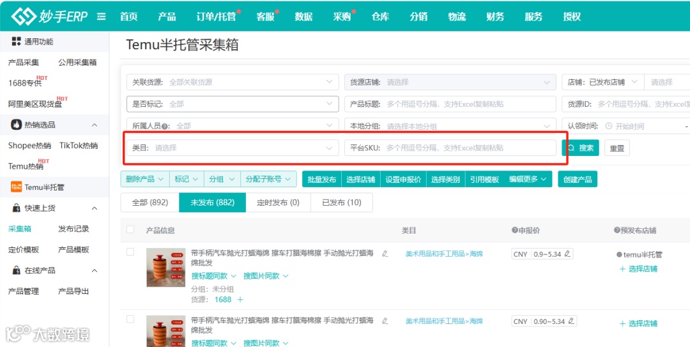Screen dimensions: 690x347
Task: Open the 客服 top menu
Action: pyautogui.click(x=265, y=17)
